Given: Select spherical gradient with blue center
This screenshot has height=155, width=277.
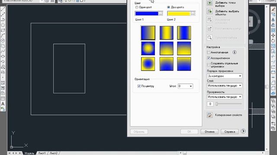Looking at the screenshot, I should click(x=148, y=64).
